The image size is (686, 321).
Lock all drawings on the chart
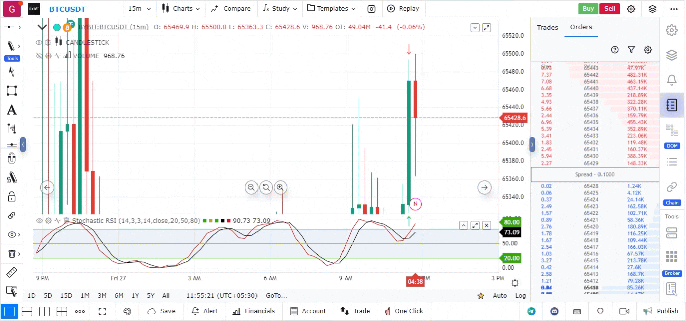tap(12, 196)
